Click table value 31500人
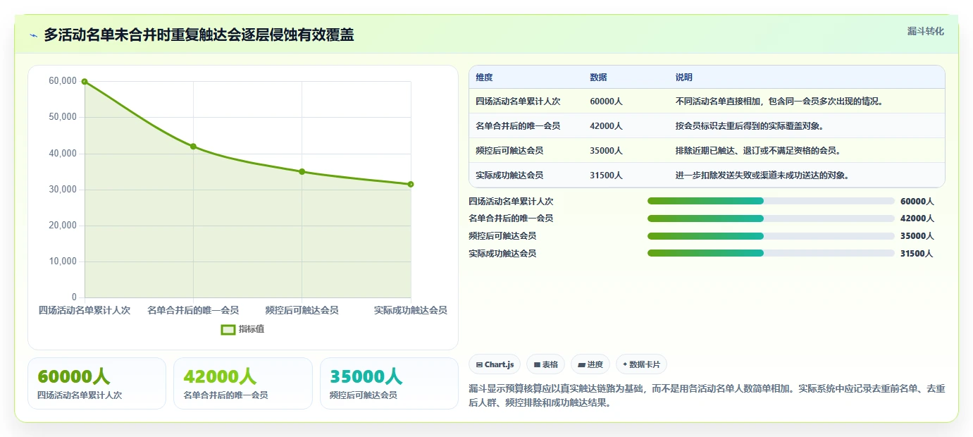This screenshot has width=973, height=437. click(x=606, y=176)
